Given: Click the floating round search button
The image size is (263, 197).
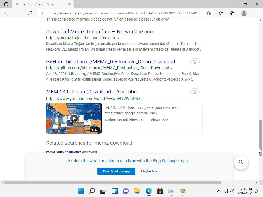Looking at the screenshot, I should click(241, 162).
